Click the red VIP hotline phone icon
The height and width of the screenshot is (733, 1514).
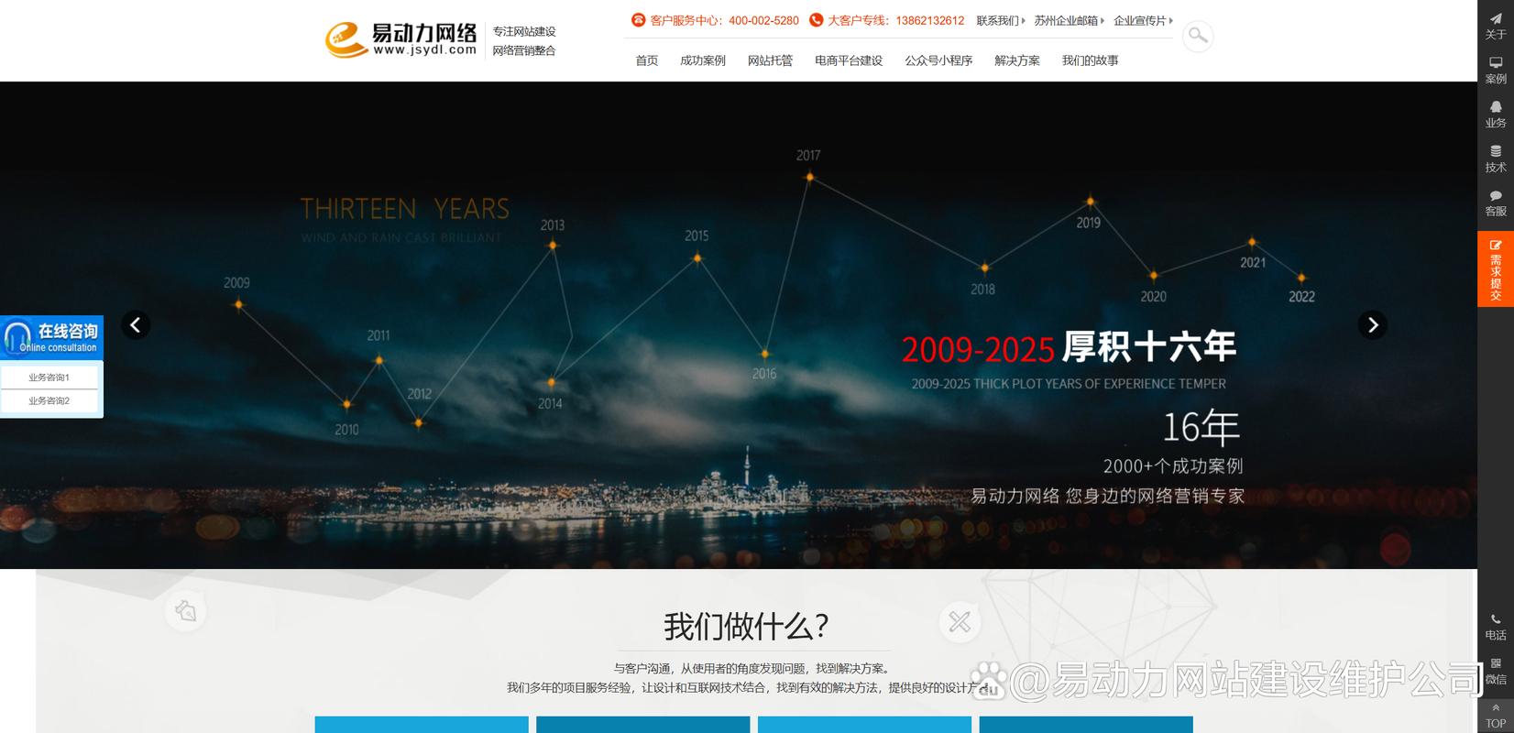(817, 20)
